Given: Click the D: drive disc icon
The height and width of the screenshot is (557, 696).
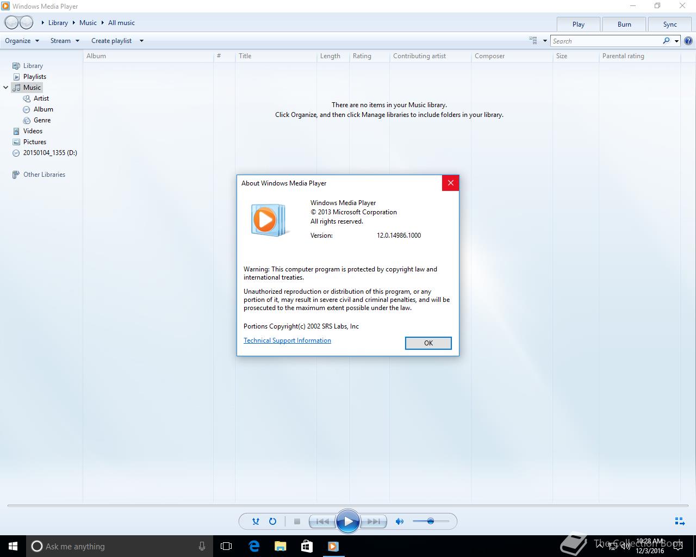Looking at the screenshot, I should [x=16, y=153].
